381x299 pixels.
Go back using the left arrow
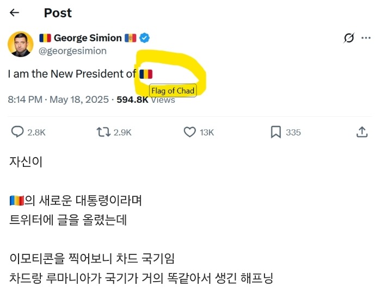pos(15,13)
